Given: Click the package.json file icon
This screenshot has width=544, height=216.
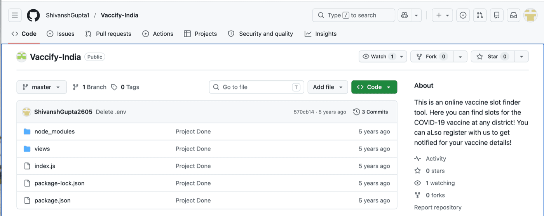Looking at the screenshot, I should tap(27, 200).
